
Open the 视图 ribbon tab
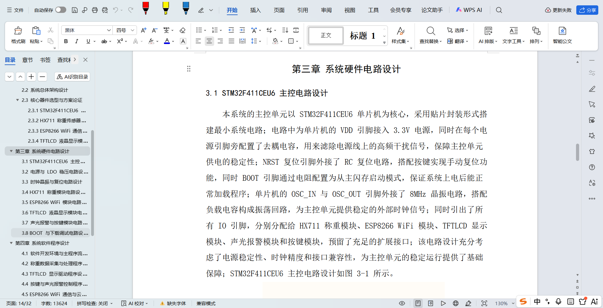coord(350,10)
